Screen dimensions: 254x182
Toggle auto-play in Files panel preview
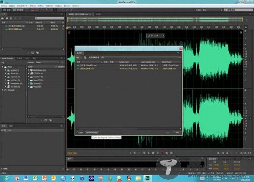pyautogui.click(x=37, y=53)
